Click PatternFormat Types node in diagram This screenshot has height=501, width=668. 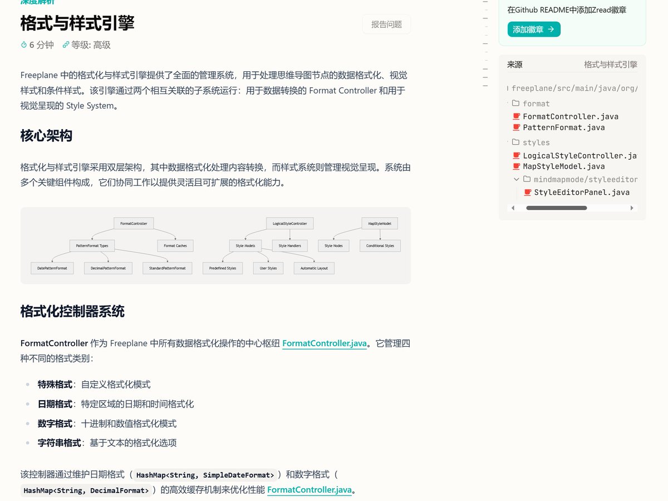(x=92, y=245)
